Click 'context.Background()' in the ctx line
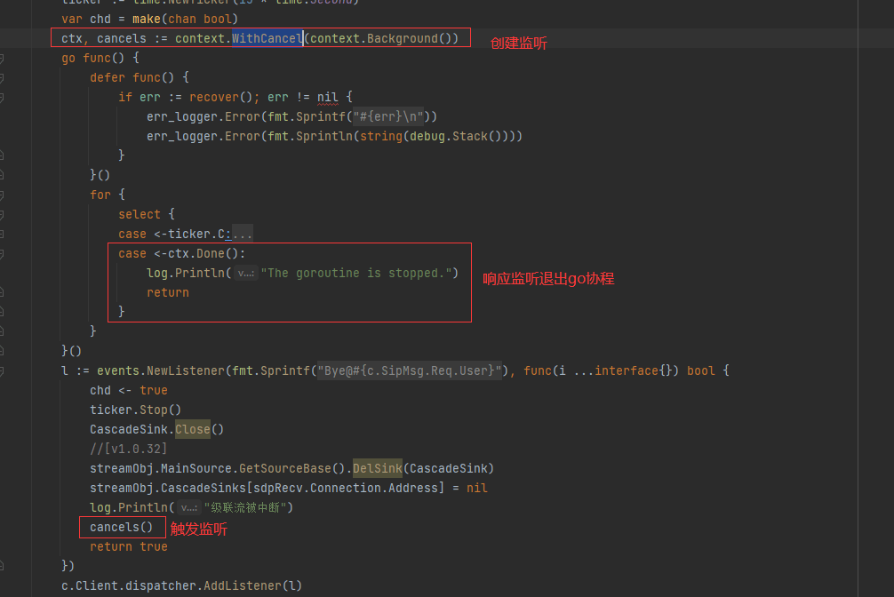This screenshot has height=597, width=894. 381,39
